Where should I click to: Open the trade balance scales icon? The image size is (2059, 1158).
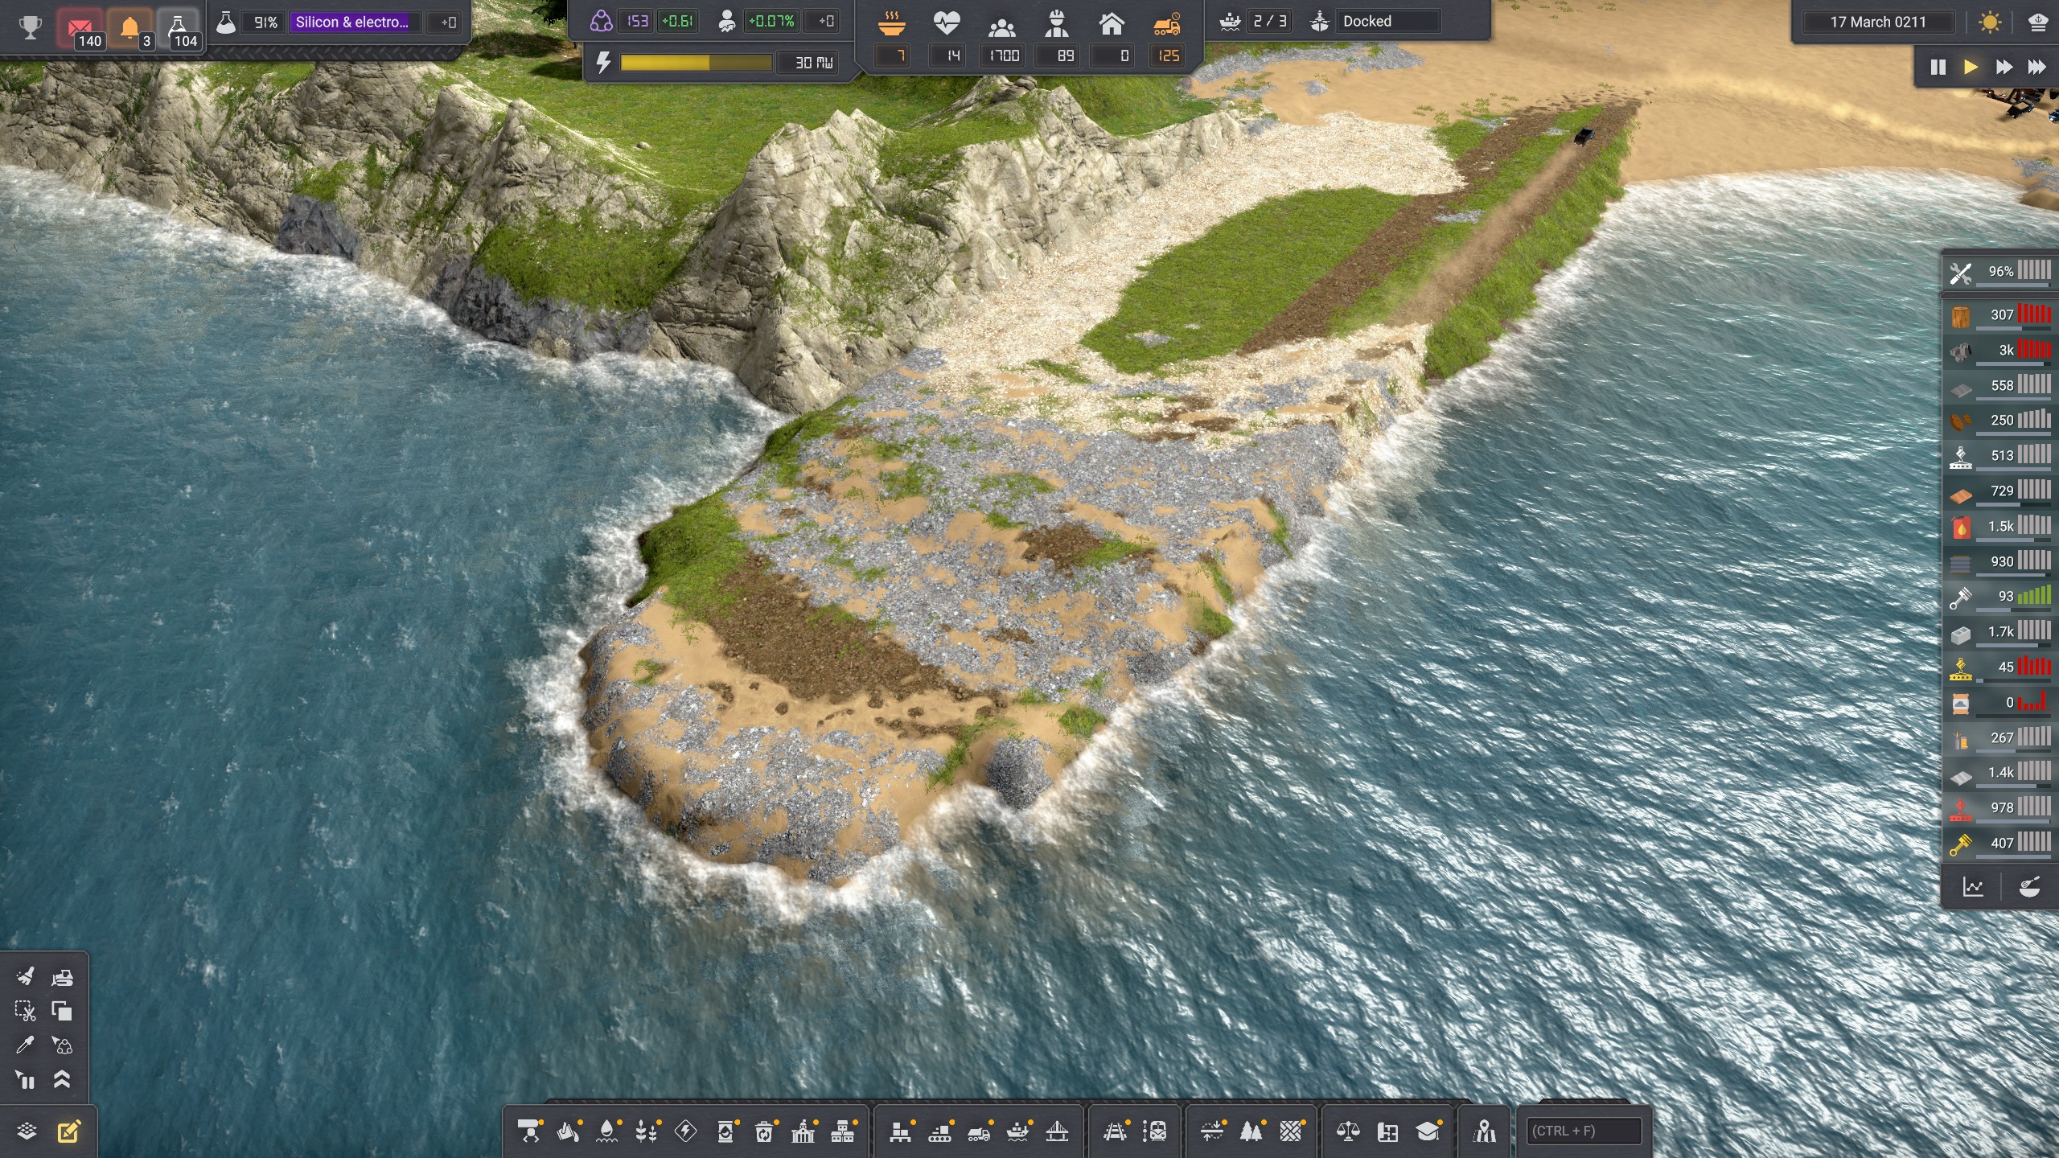tap(1347, 1132)
